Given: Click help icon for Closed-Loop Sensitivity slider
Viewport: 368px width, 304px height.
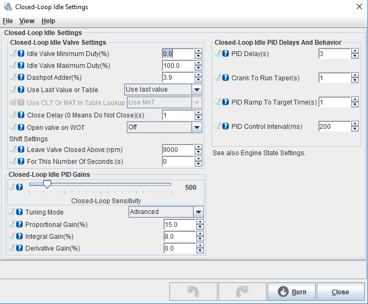Looking at the screenshot, I should point(19,187).
